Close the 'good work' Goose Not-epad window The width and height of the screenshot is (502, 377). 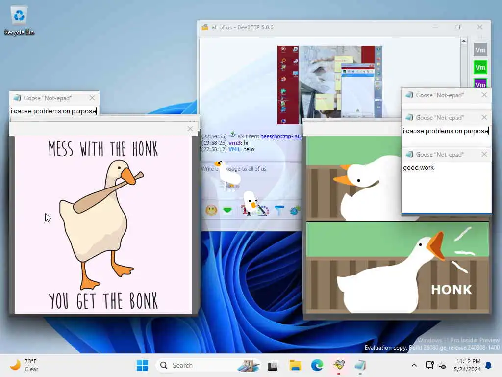(x=484, y=155)
